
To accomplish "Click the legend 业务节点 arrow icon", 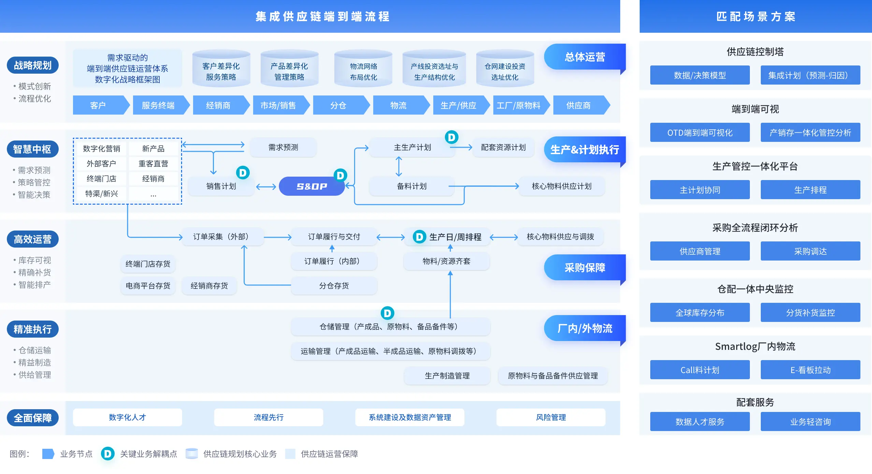I will coord(48,454).
